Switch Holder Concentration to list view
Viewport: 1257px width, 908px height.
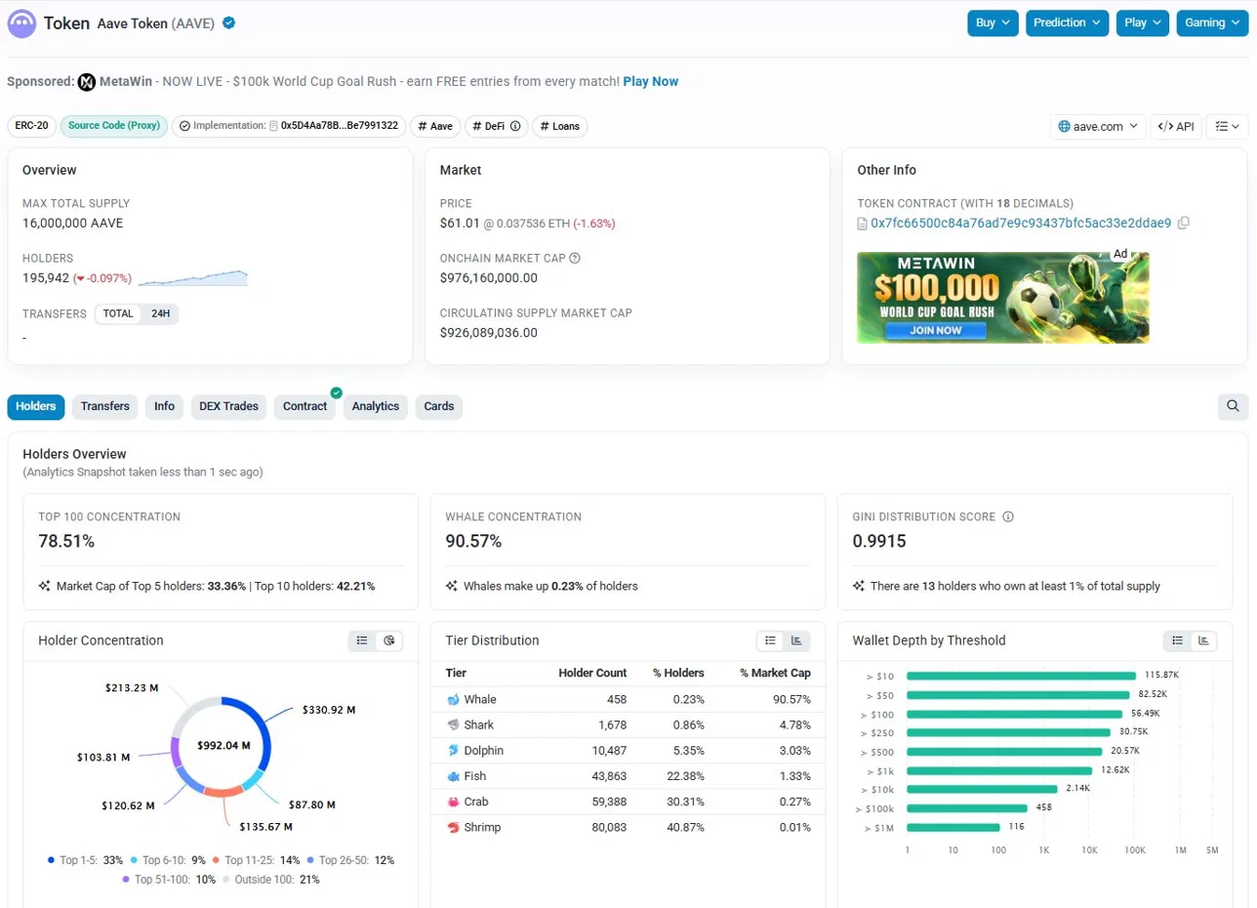coord(362,640)
